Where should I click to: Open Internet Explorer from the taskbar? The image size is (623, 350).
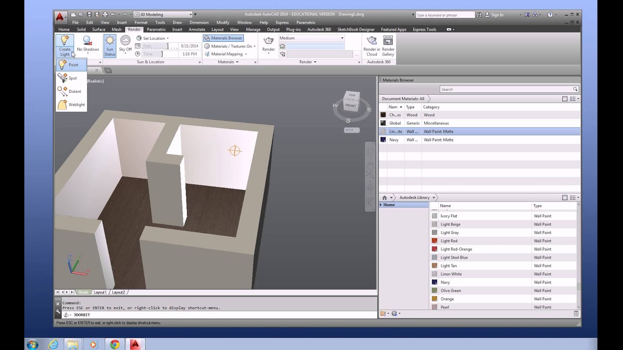(x=53, y=344)
